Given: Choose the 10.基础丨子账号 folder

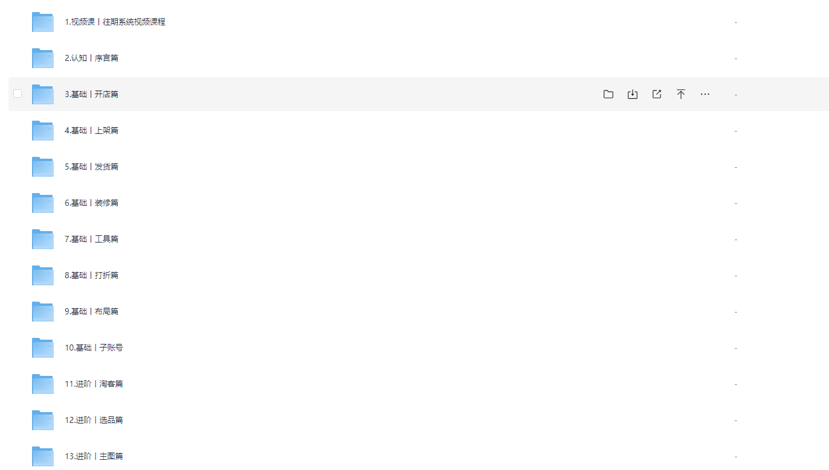Looking at the screenshot, I should (x=94, y=348).
